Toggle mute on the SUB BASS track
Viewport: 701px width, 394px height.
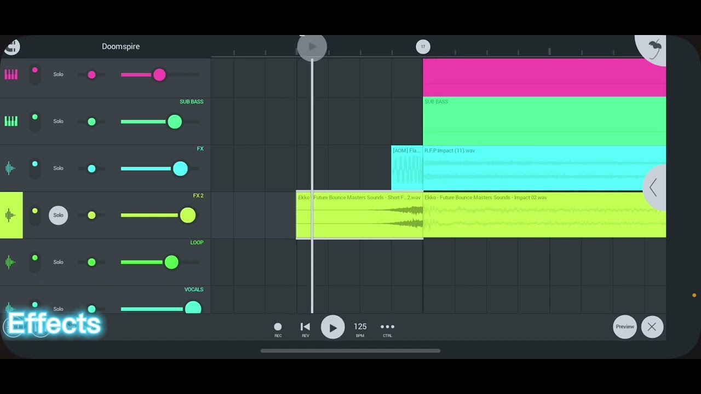(35, 121)
